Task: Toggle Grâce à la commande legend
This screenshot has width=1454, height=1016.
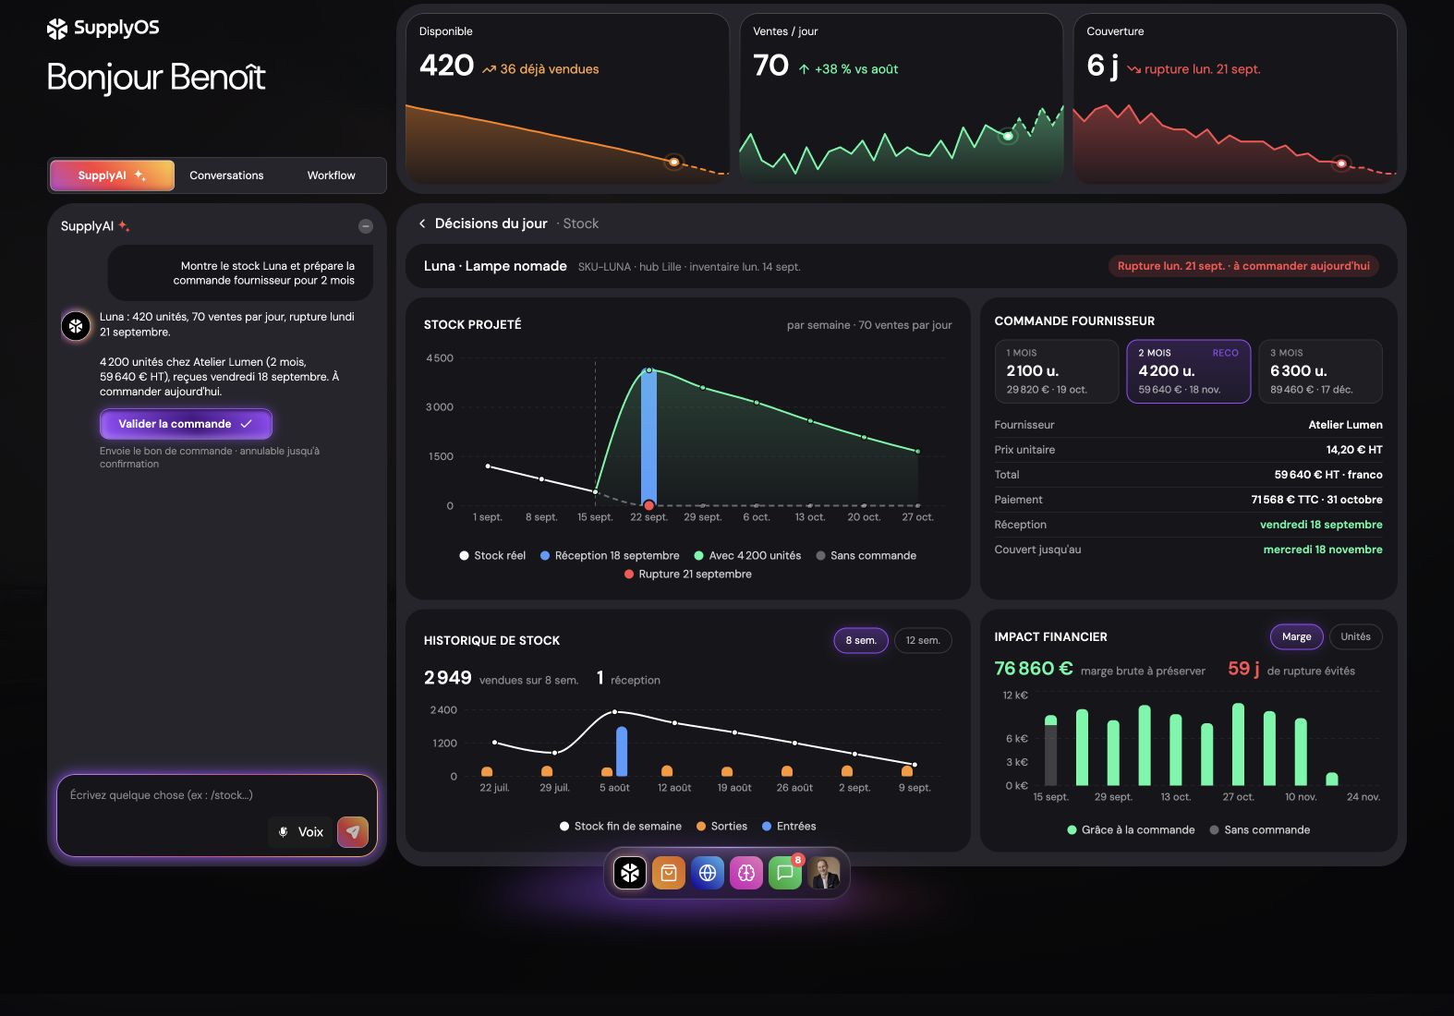Action: (x=1131, y=829)
